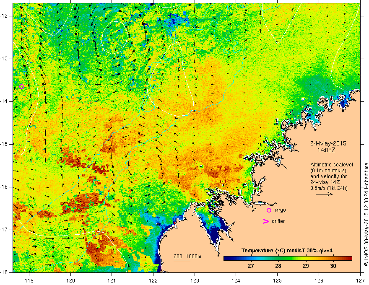Click the longitude axis label 119
The height and width of the screenshot is (285, 369).
coord(29,280)
